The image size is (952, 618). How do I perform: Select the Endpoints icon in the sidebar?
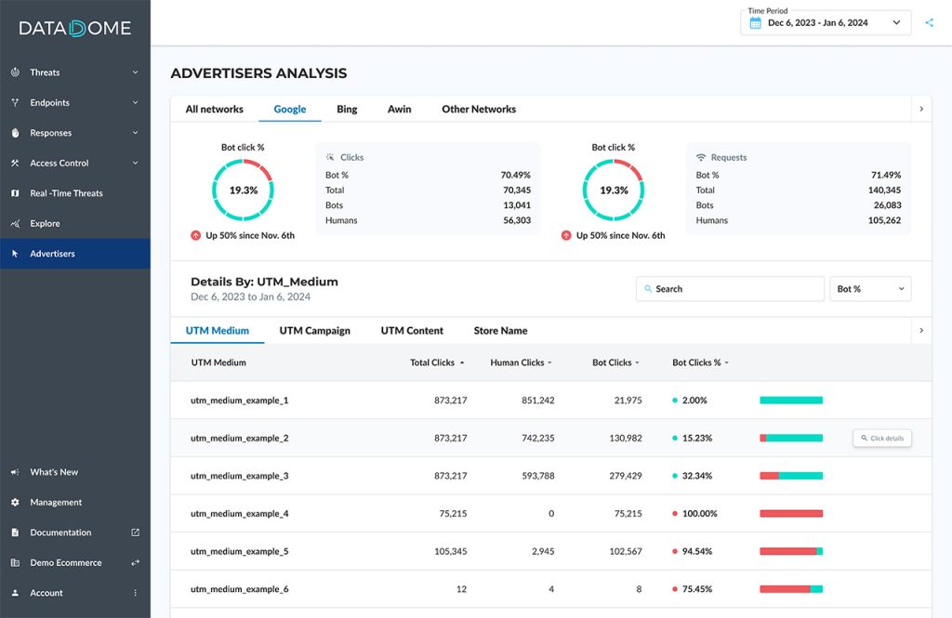pyautogui.click(x=16, y=102)
